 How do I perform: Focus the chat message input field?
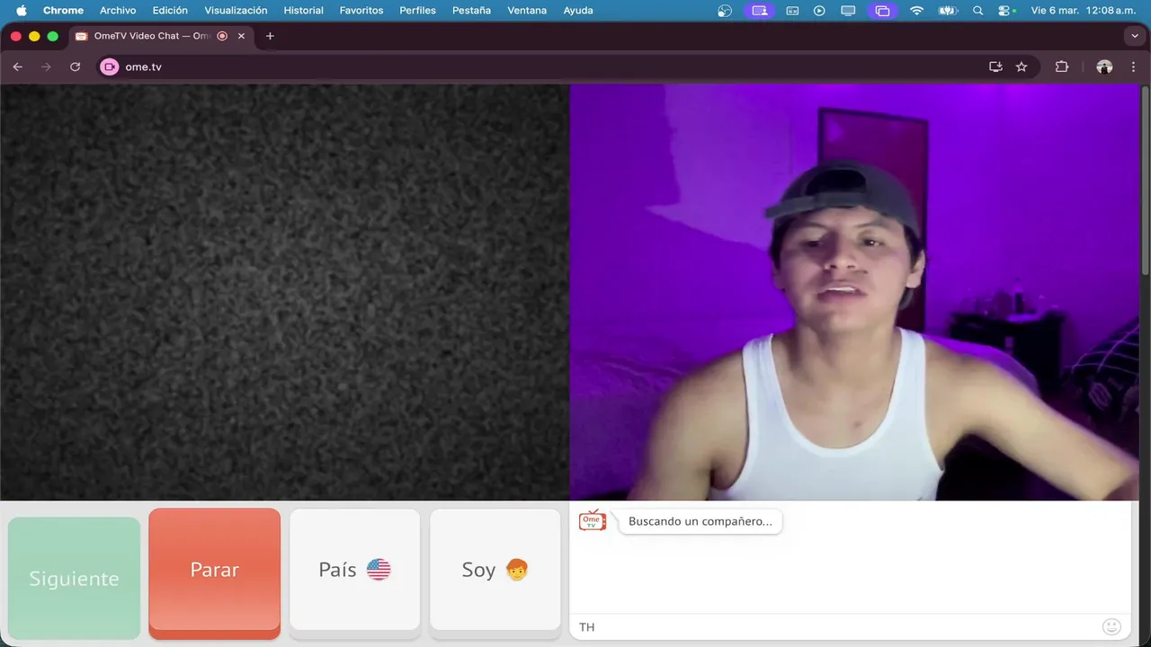tap(835, 626)
